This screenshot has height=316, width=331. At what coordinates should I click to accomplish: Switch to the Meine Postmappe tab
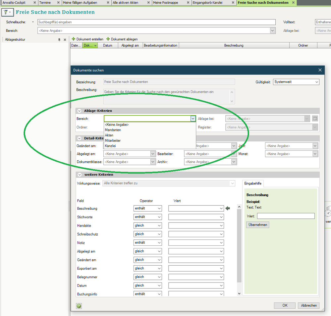point(166,3)
